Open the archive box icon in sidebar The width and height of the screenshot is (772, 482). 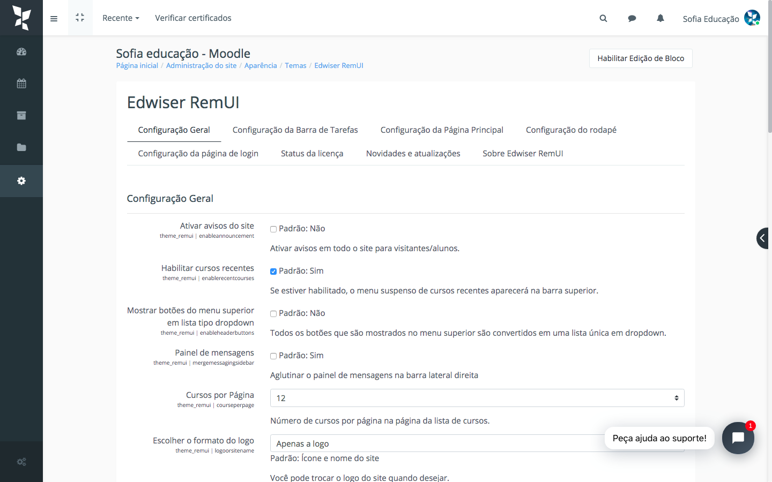tap(21, 115)
